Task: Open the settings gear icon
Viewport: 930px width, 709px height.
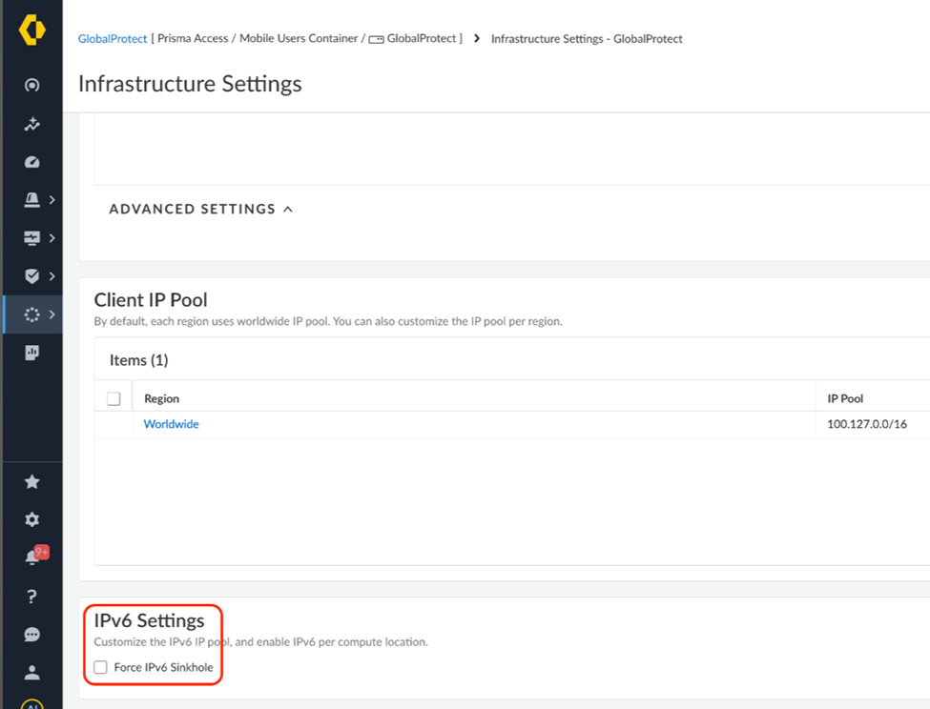Action: tap(31, 520)
